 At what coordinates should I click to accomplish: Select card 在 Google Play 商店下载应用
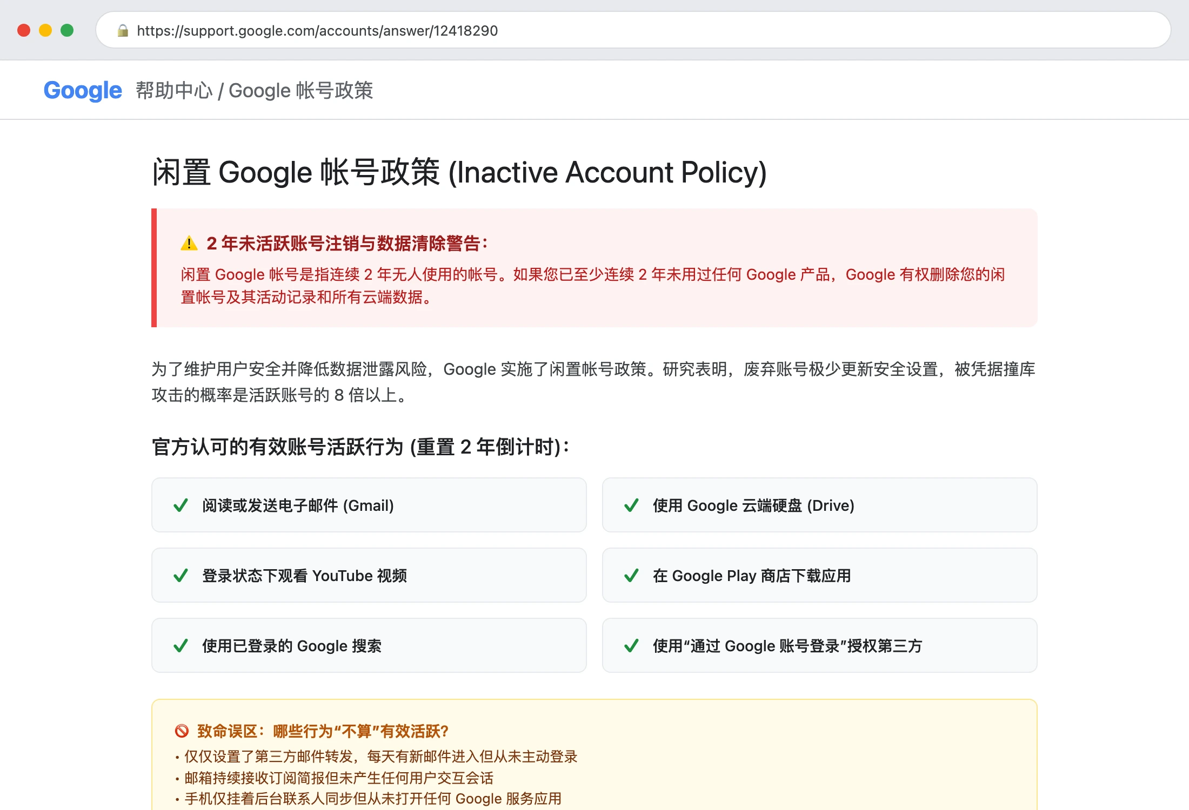[x=820, y=575]
